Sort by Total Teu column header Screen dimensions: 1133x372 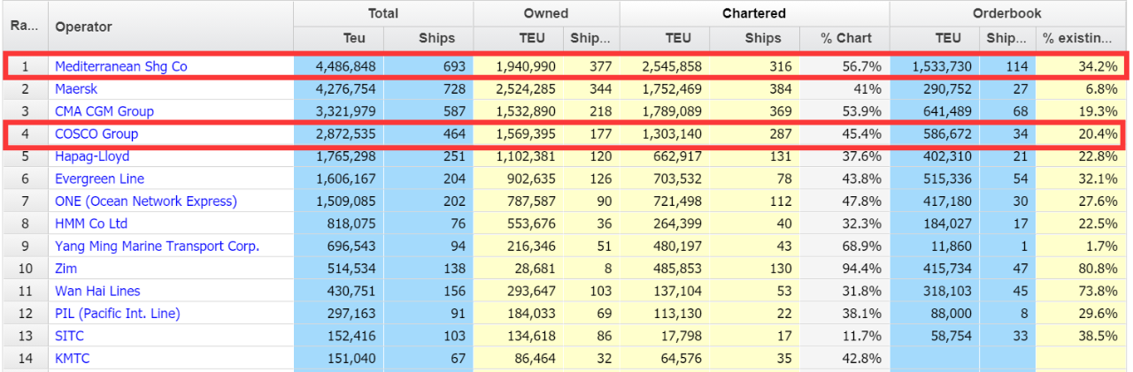338,39
